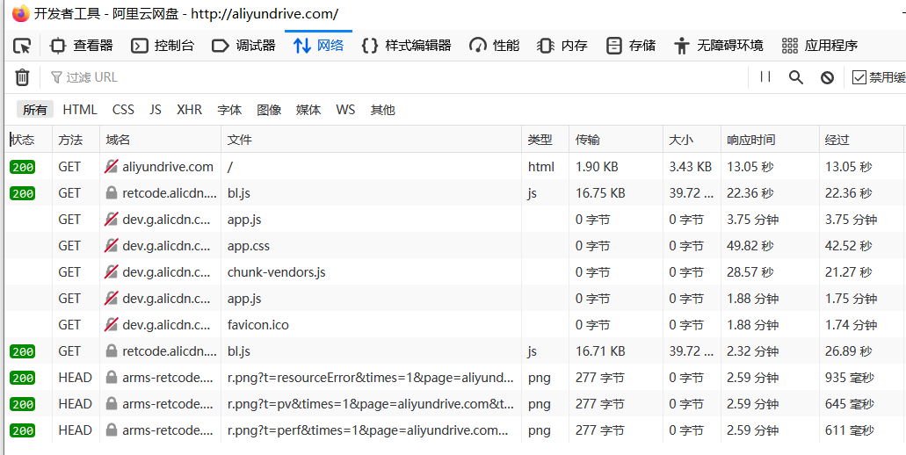Filter requests by 图像 images
The image size is (906, 455).
(x=269, y=110)
